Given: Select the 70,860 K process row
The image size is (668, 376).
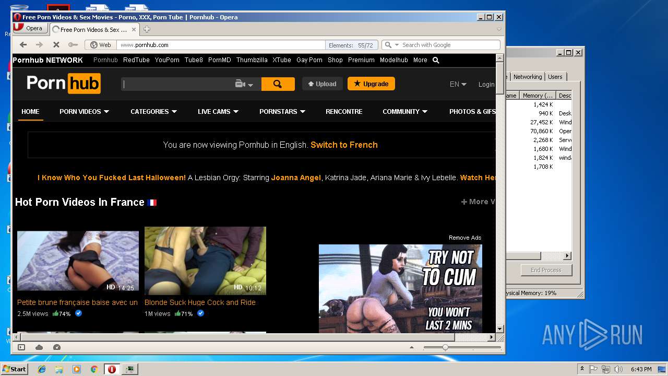Looking at the screenshot, I should coord(539,131).
